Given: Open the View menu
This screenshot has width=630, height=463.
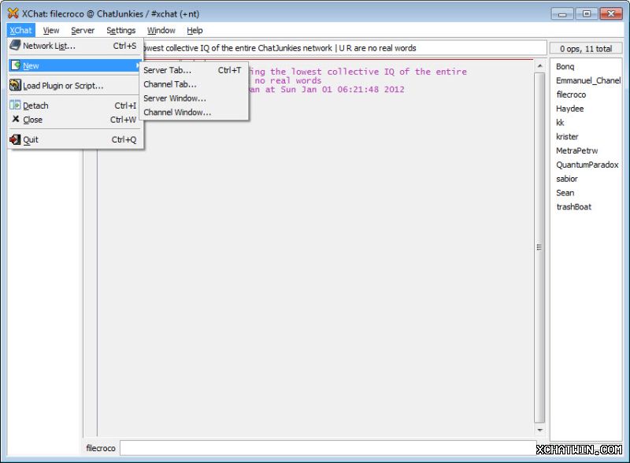Looking at the screenshot, I should click(x=51, y=31).
